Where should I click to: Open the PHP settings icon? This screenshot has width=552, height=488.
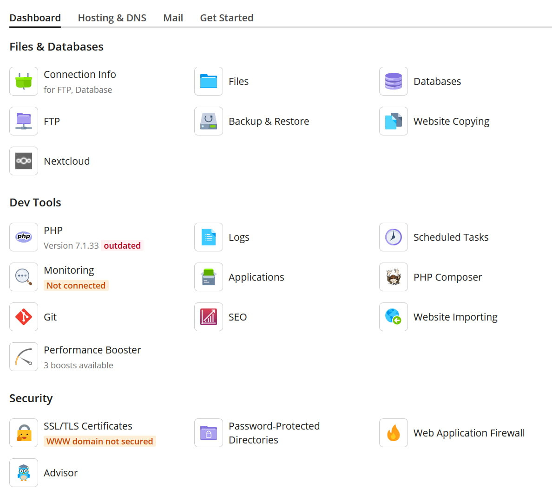point(24,237)
